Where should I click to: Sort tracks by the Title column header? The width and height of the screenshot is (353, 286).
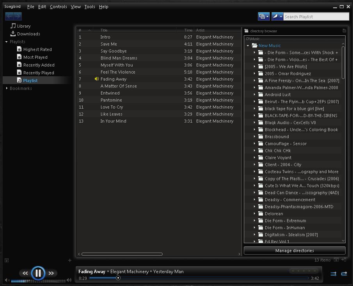(x=104, y=30)
